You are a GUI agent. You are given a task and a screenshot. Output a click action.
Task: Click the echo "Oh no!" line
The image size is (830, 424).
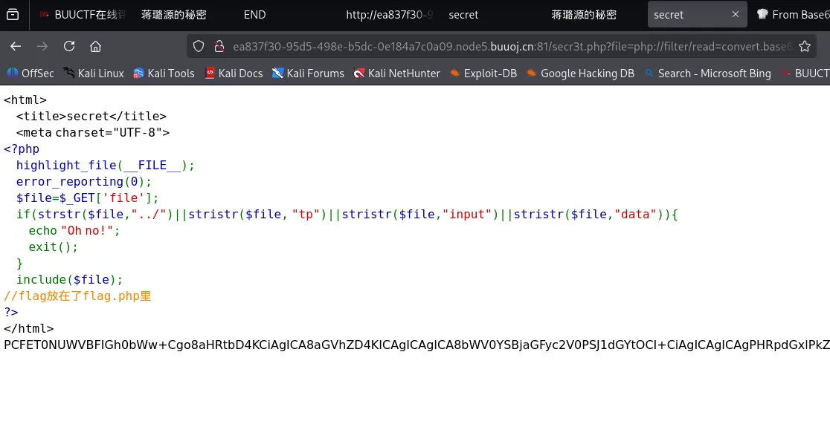pos(74,231)
